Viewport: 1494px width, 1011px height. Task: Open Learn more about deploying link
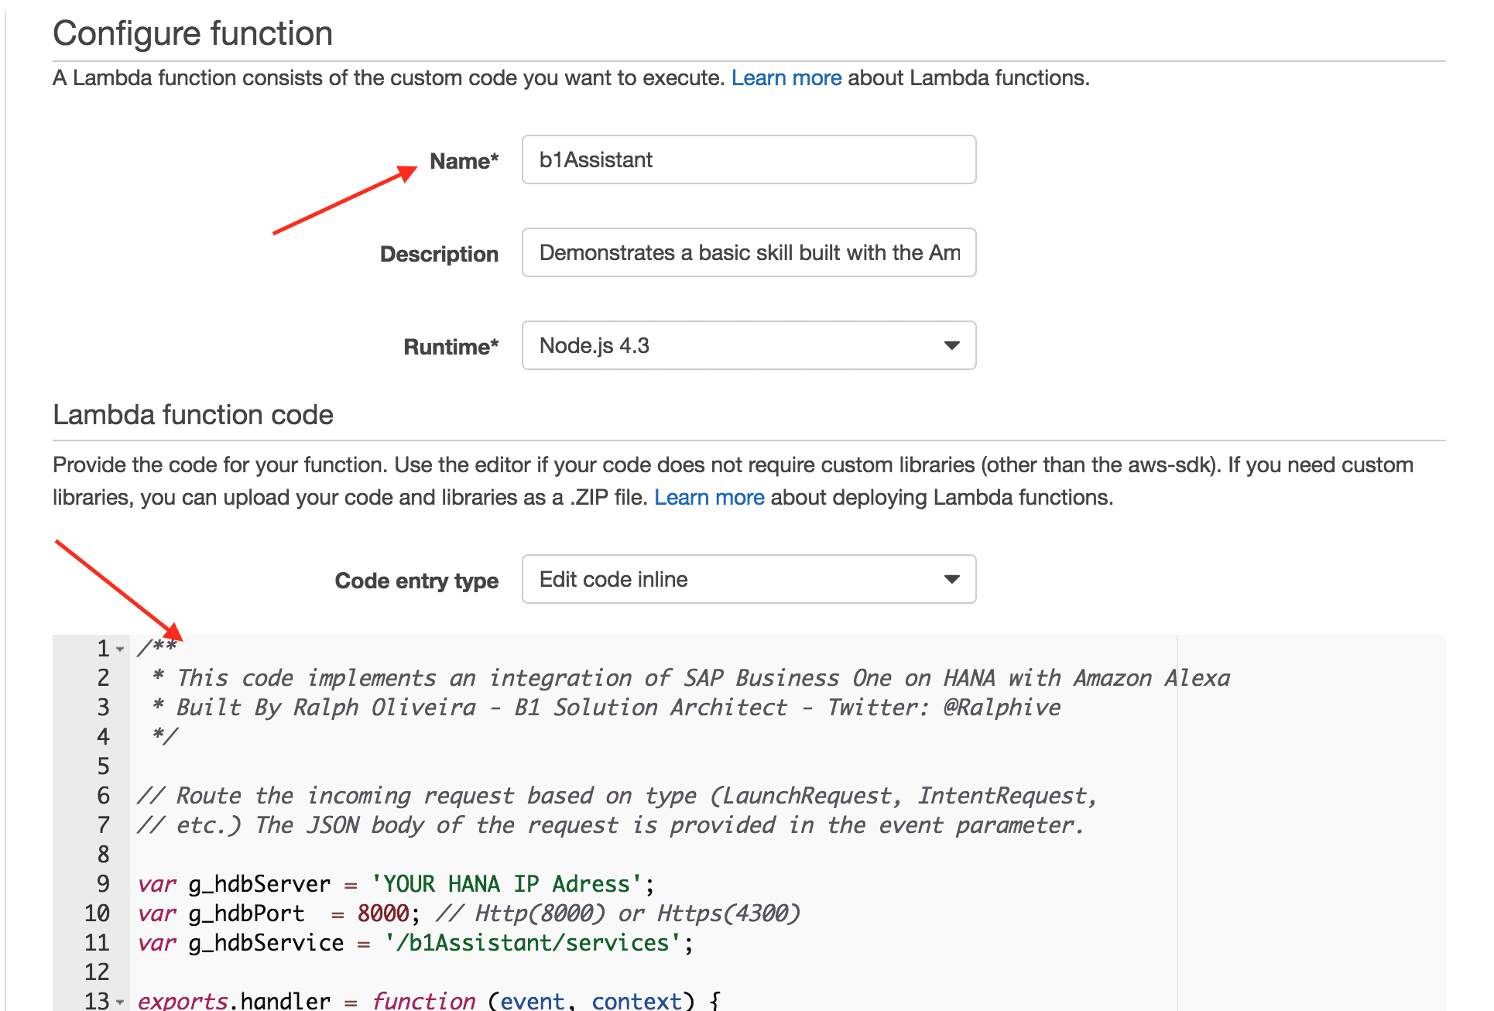pyautogui.click(x=708, y=498)
